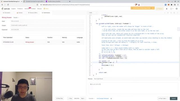Open a new browser tab with plus icon

(x=70, y=1)
